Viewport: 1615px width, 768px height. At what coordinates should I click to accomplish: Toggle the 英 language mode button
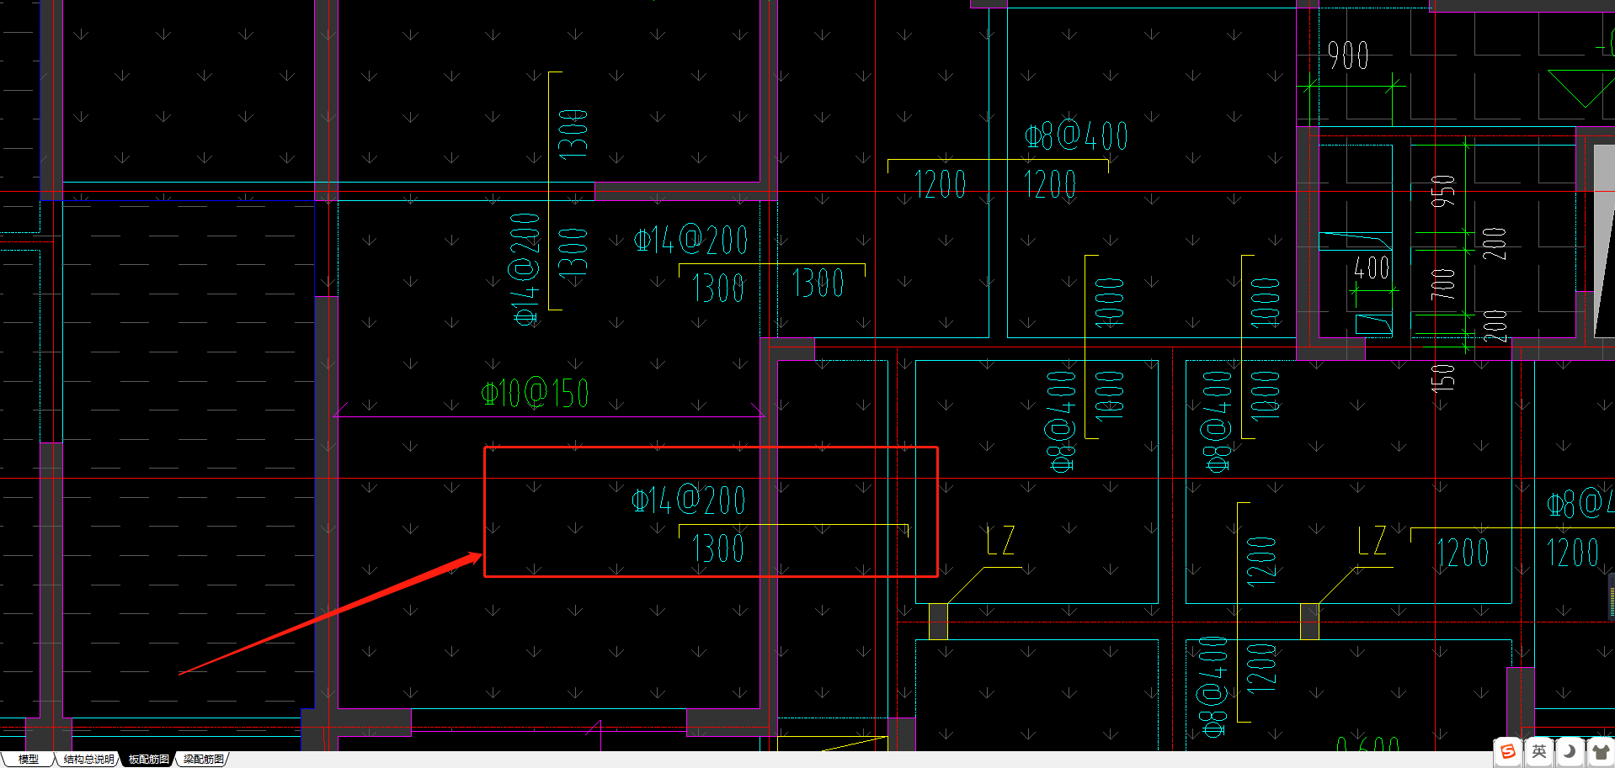(x=1538, y=751)
